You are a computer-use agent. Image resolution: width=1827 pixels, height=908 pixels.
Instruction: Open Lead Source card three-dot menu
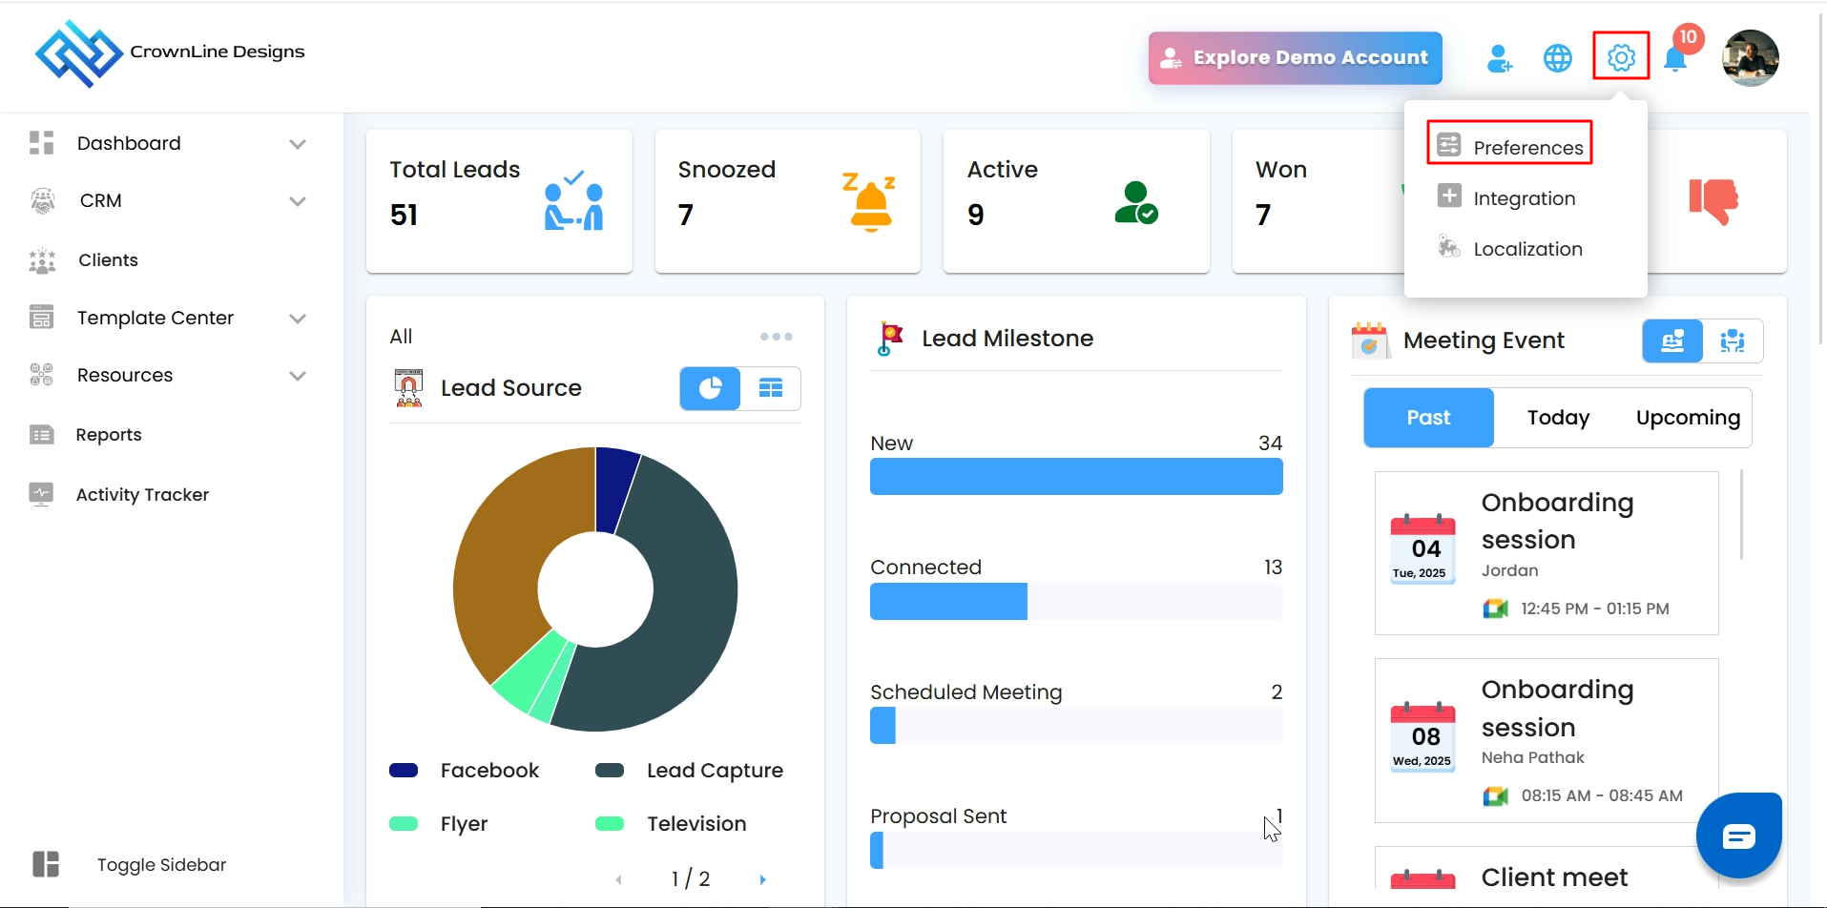tap(777, 337)
